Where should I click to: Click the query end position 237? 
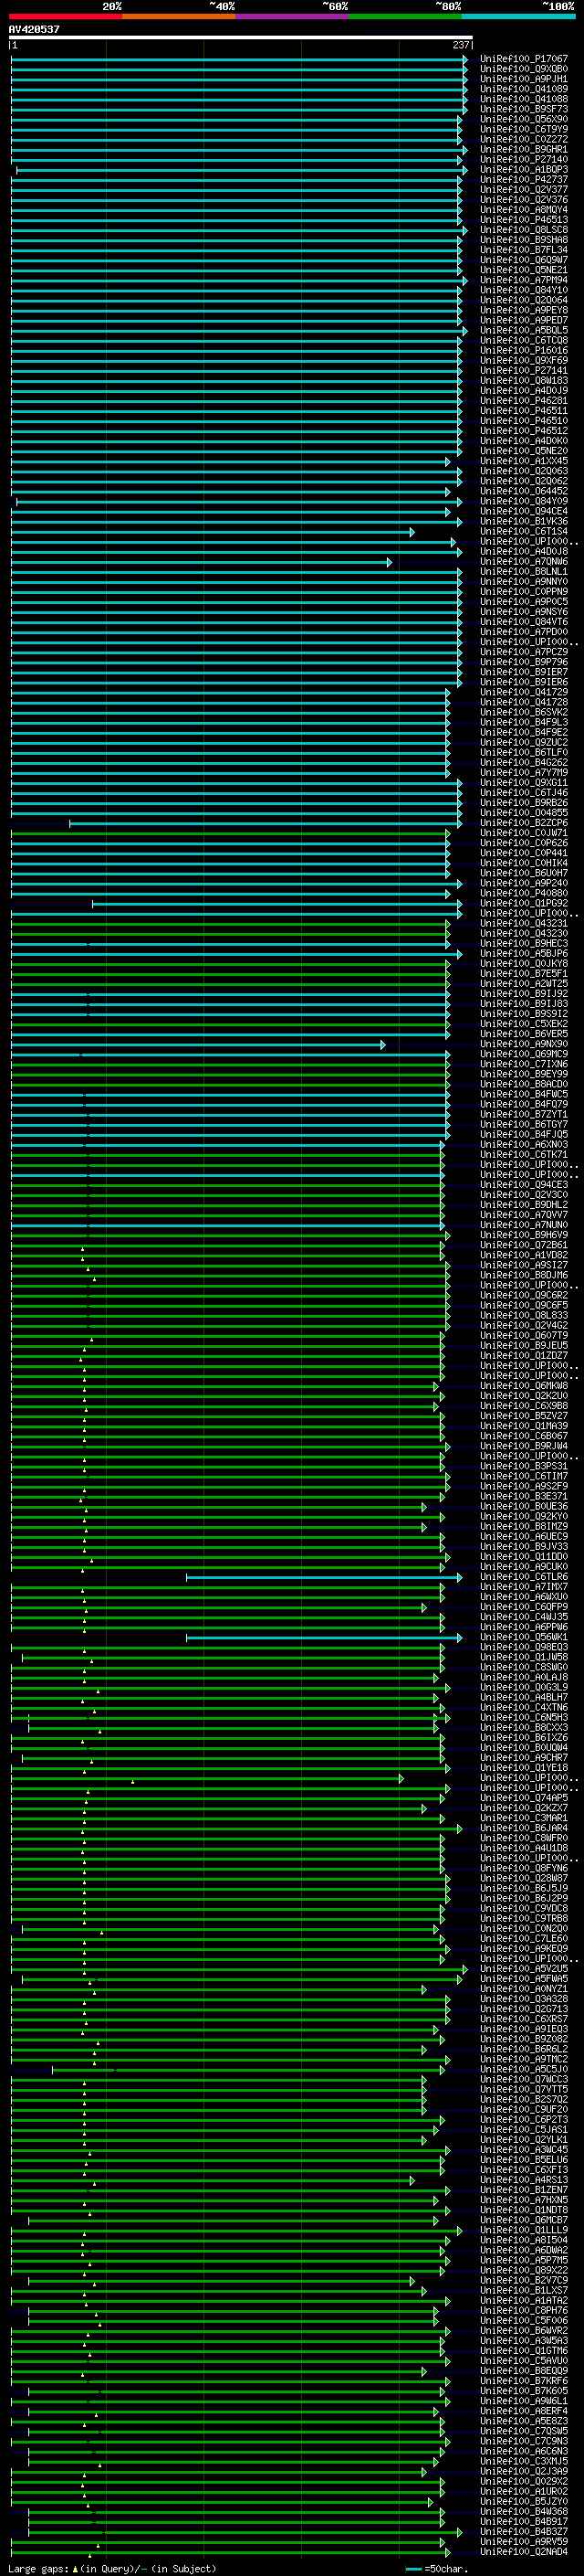coord(461,45)
